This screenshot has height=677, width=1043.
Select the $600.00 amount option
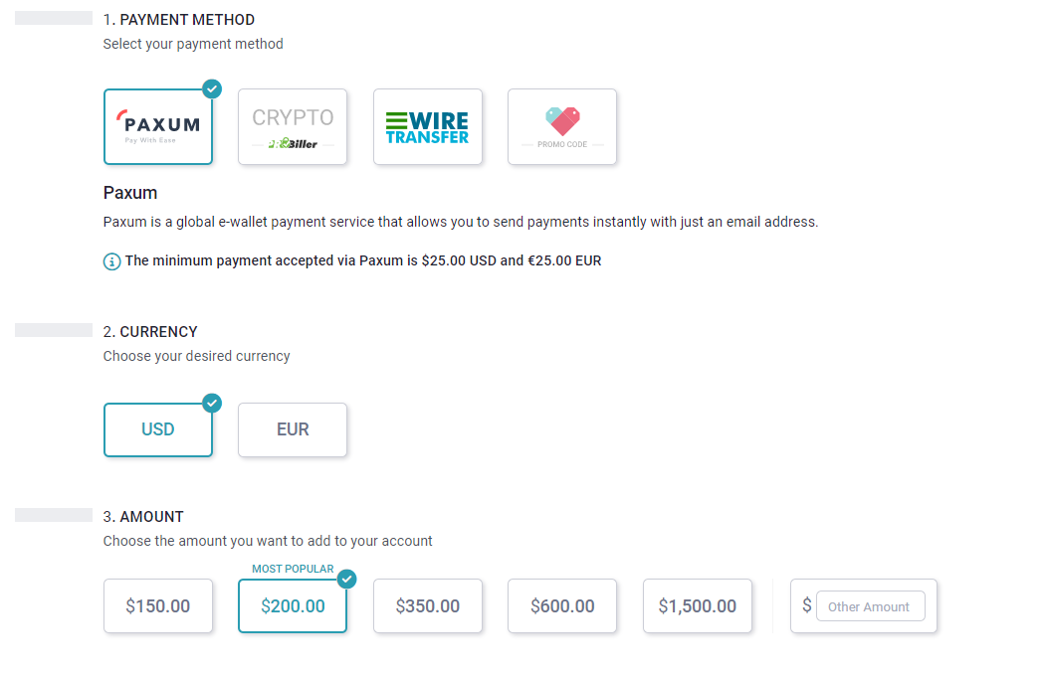(x=562, y=605)
